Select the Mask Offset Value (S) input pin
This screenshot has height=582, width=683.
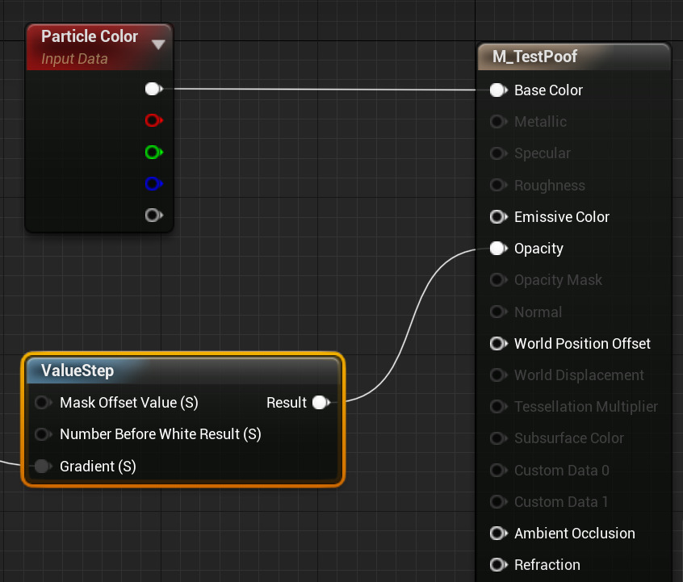(43, 403)
